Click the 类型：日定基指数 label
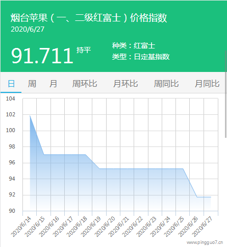 click(x=141, y=57)
